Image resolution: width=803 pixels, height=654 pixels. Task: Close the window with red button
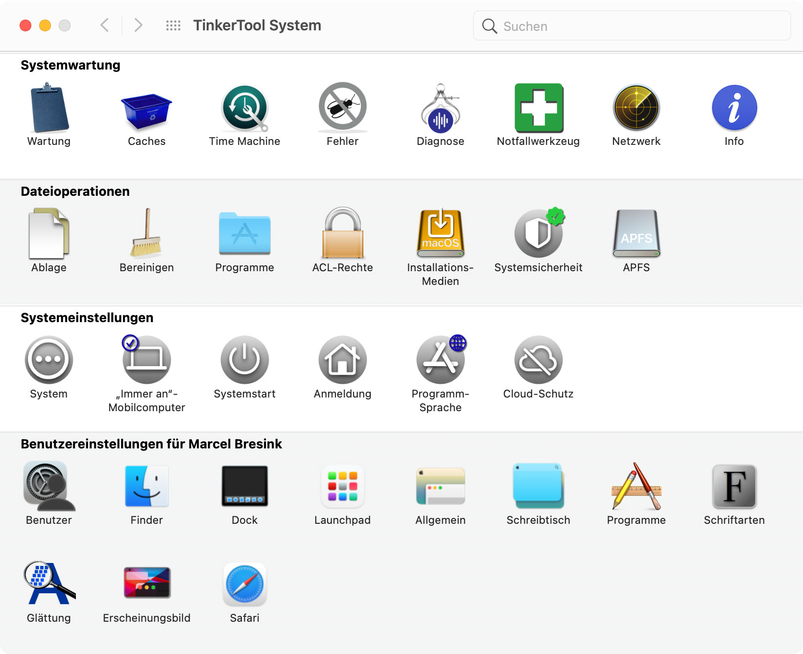pyautogui.click(x=25, y=25)
